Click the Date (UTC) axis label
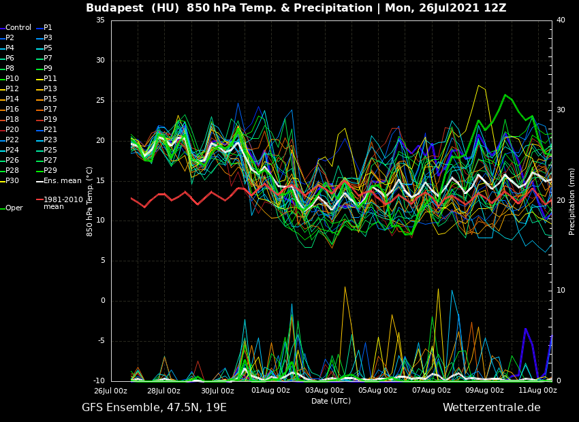The width and height of the screenshot is (579, 422). [x=331, y=401]
